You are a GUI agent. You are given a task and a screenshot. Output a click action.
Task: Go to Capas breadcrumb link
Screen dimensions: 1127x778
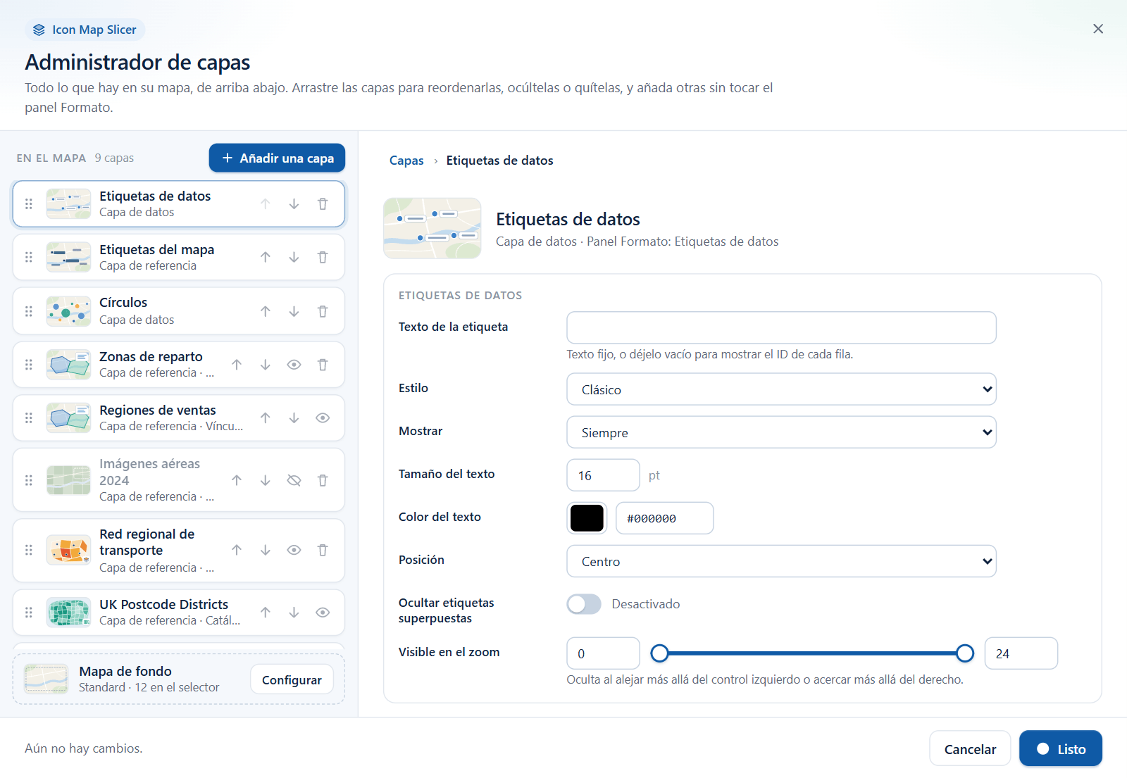(406, 161)
